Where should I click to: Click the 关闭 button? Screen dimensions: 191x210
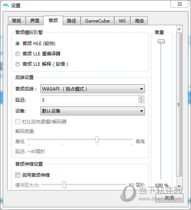click(169, 198)
